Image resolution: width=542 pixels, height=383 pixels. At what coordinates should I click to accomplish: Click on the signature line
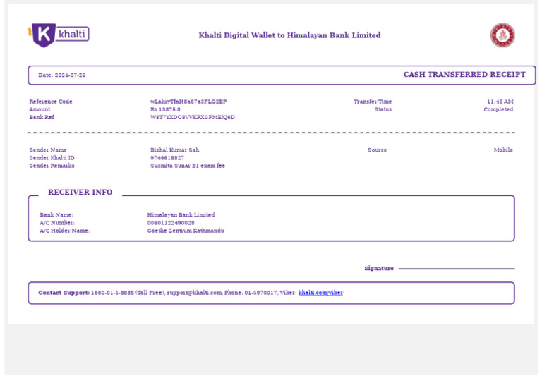point(457,268)
